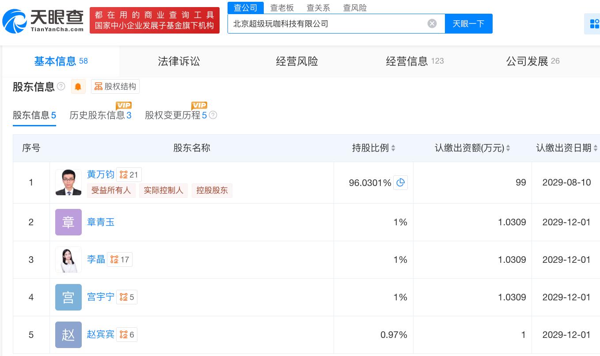Click the pie chart icon beside 96.0301%
This screenshot has height=356, width=600.
click(x=400, y=182)
